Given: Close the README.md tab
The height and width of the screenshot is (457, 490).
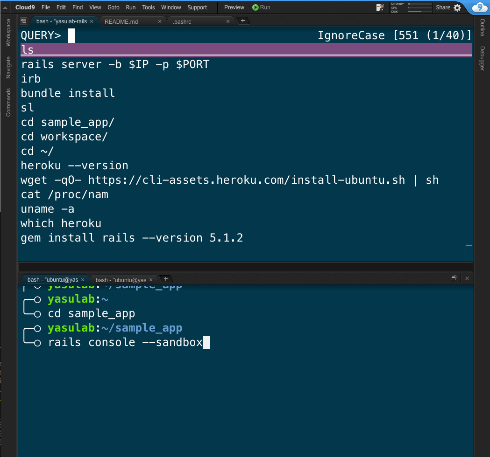Looking at the screenshot, I should (160, 21).
